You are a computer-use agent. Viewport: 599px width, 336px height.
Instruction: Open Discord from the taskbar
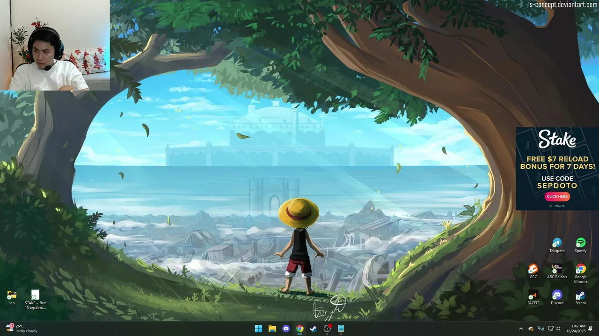coord(286,329)
